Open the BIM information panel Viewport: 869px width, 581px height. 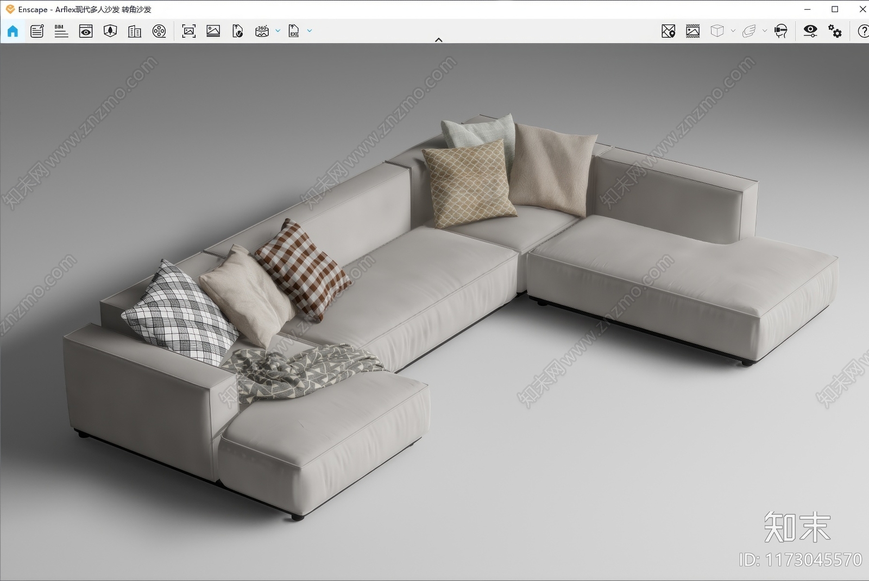61,31
